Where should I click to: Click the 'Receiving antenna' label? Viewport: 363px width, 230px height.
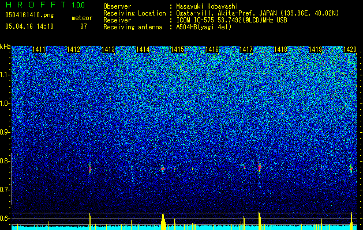click(x=133, y=27)
